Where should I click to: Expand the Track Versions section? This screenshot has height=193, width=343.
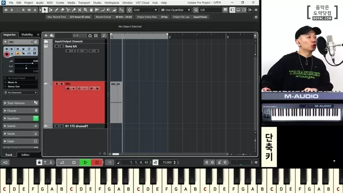(x=21, y=103)
